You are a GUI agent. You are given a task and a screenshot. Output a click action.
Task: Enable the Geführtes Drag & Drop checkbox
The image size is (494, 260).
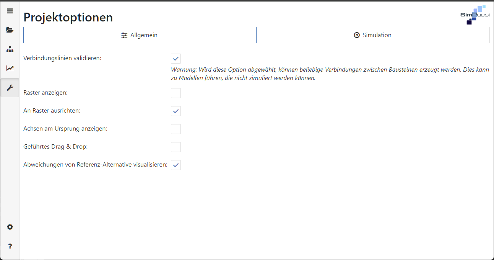click(176, 147)
